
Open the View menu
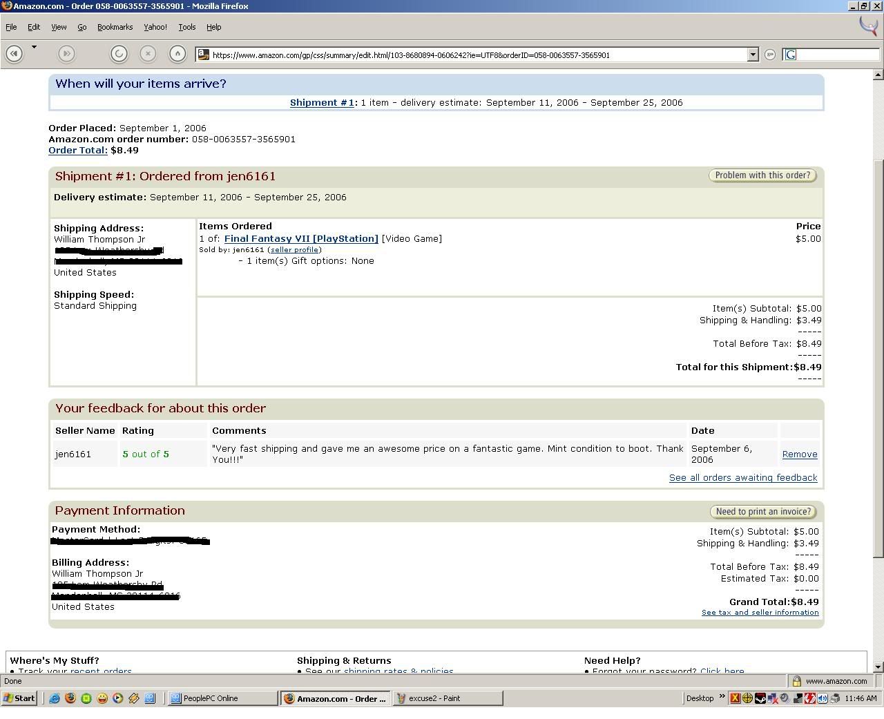pyautogui.click(x=59, y=27)
